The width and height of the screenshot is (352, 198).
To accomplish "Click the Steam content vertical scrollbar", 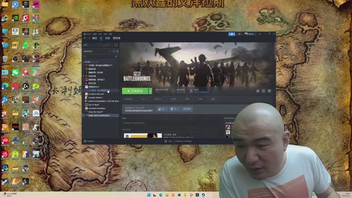I will point(275,51).
